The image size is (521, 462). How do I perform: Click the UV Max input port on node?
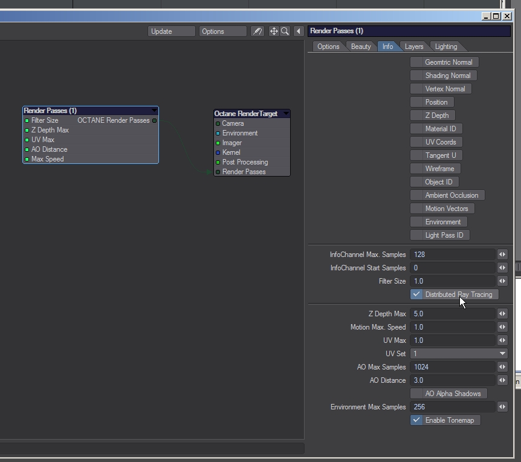pos(27,140)
